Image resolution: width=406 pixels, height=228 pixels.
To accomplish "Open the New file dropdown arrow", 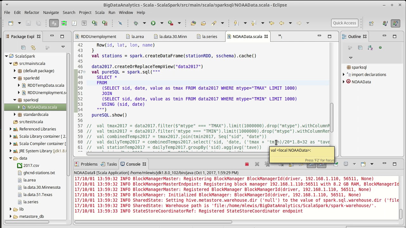I will coord(19,23).
